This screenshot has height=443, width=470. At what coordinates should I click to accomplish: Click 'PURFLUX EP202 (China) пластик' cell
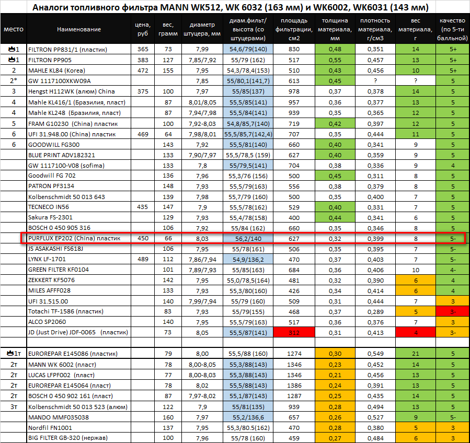coord(79,238)
